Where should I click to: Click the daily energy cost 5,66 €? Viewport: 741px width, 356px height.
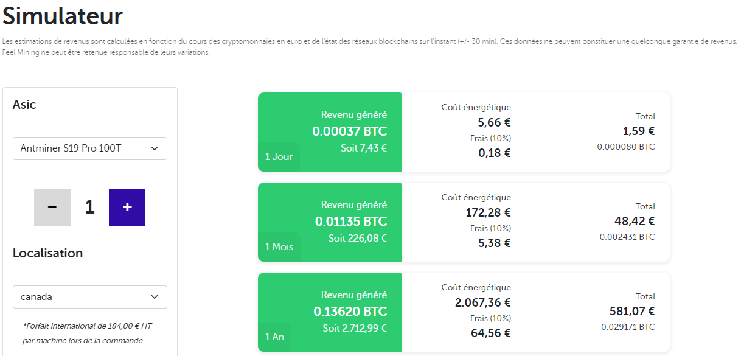point(494,122)
